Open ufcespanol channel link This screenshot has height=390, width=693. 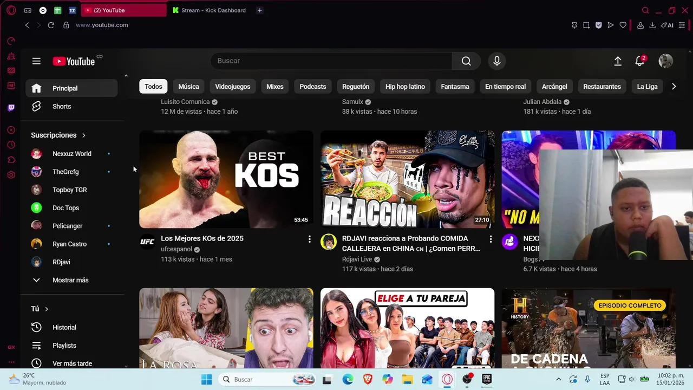pos(176,249)
